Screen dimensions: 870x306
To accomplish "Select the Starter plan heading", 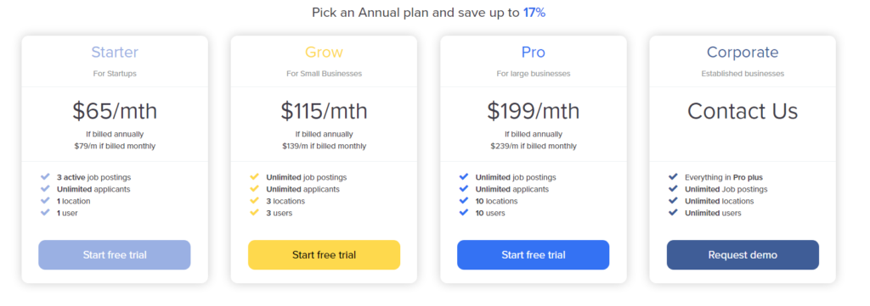I will point(115,52).
